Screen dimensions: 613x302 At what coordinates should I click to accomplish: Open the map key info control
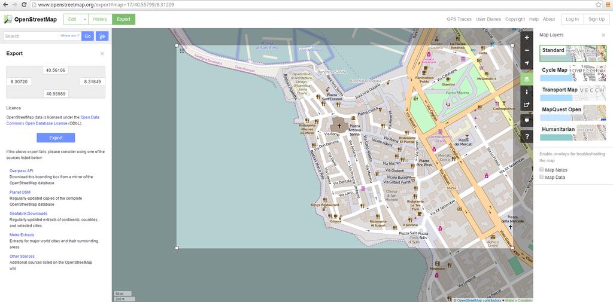(x=527, y=92)
